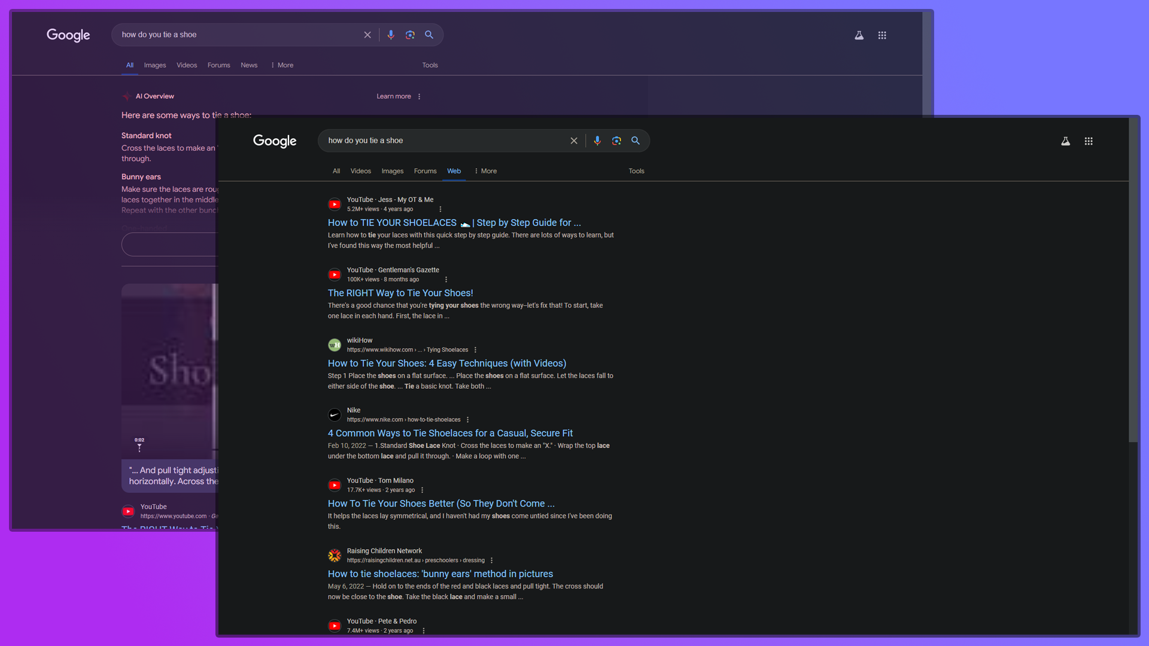The height and width of the screenshot is (646, 1149).
Task: Click wikiHow URL breadcrumb 'Tying Shoelaces'
Action: (x=448, y=350)
